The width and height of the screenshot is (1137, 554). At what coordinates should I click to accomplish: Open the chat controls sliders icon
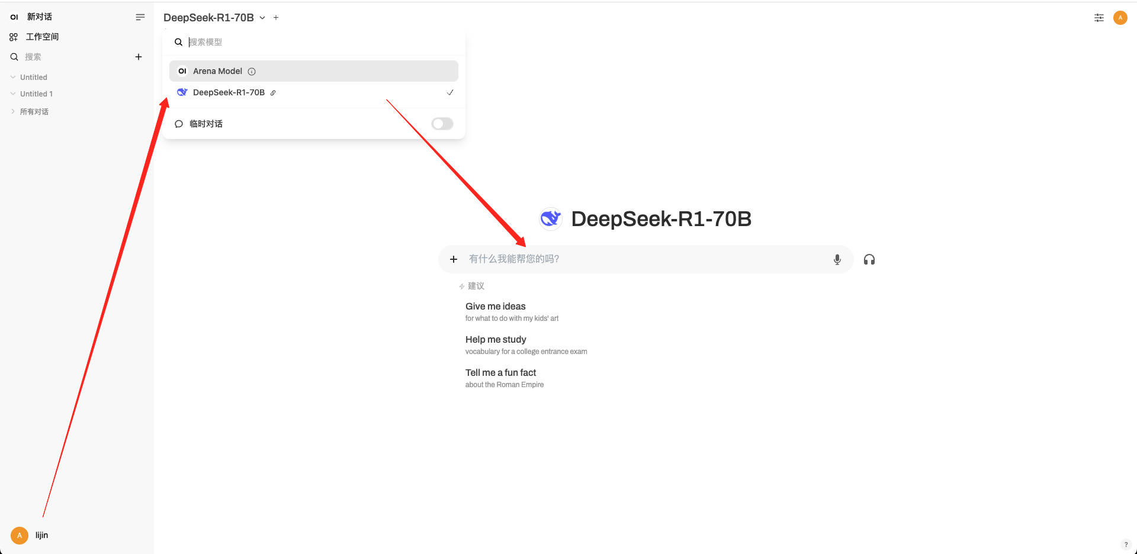1099,18
